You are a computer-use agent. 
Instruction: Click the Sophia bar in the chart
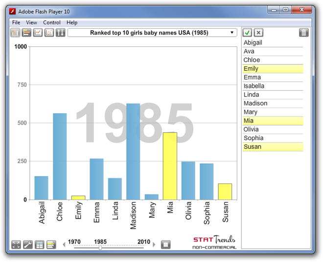click(207, 181)
